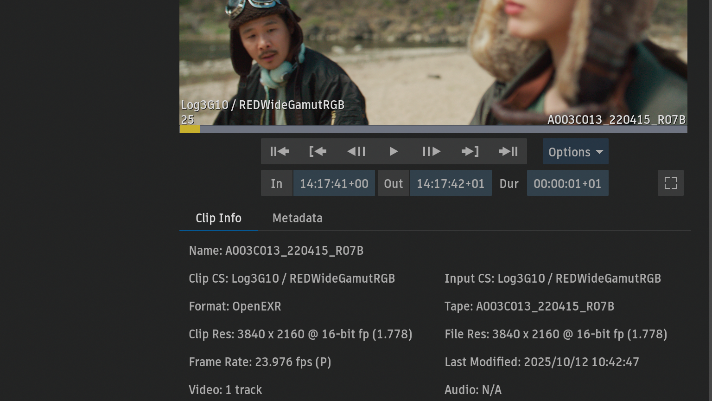Switch to the Clip Info tab
This screenshot has width=712, height=401.
pos(218,218)
